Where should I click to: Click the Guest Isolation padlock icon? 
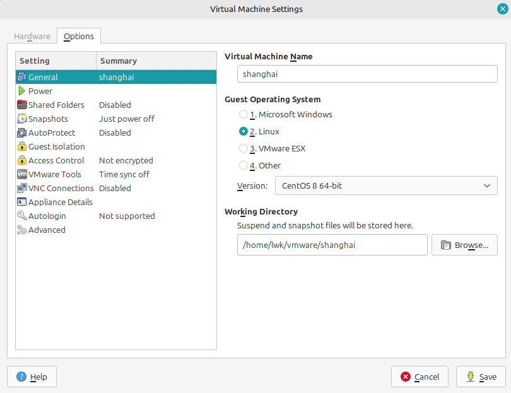[22, 146]
